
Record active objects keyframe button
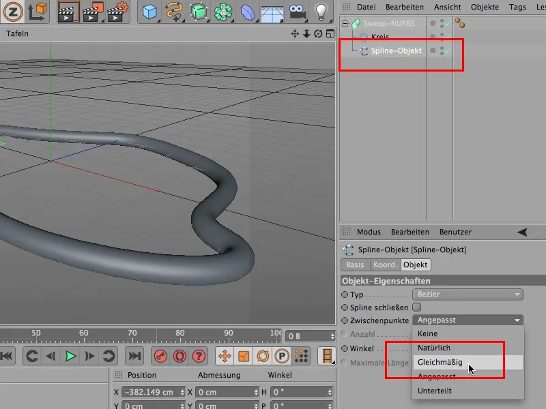160,356
